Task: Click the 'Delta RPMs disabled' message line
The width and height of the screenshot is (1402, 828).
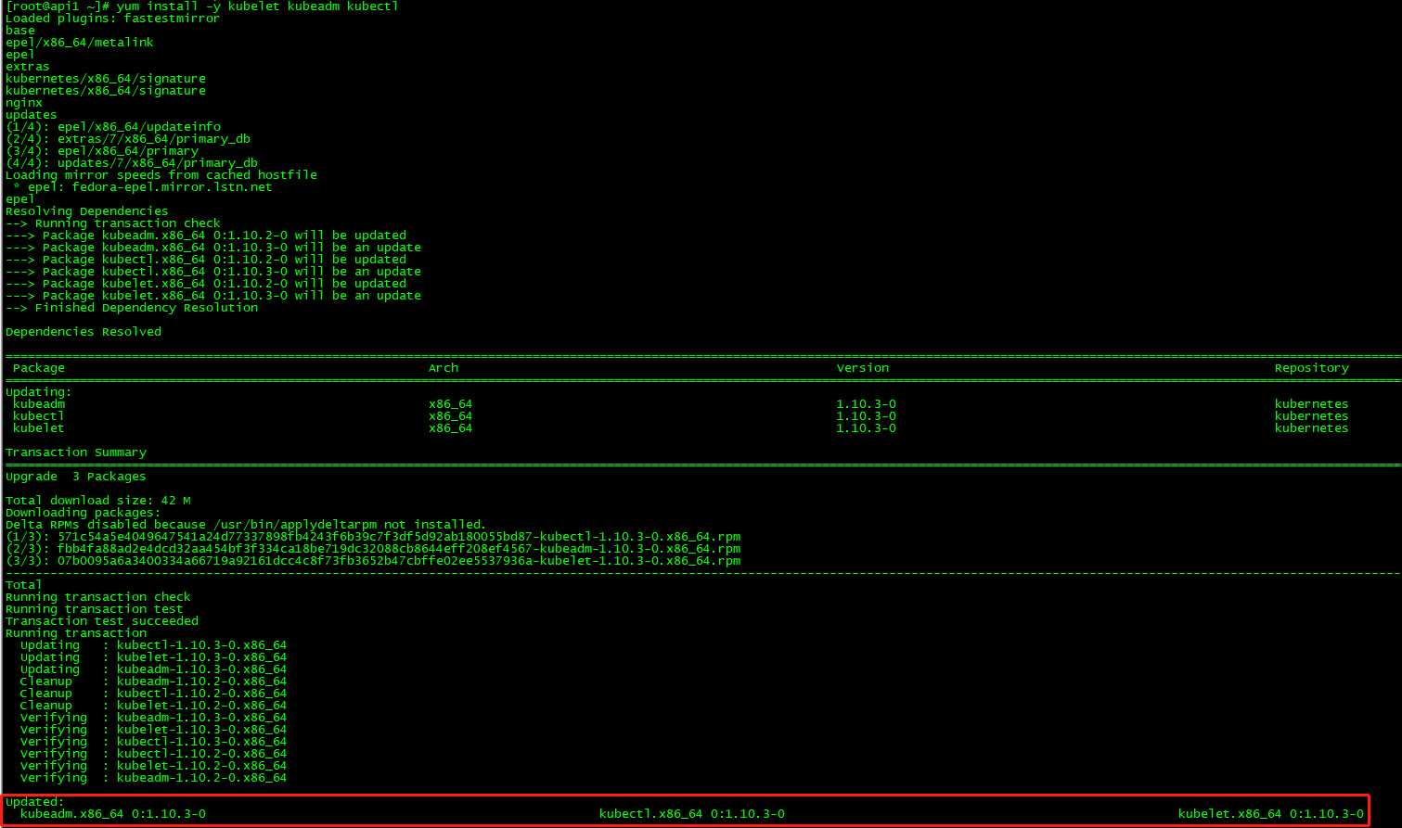Action: tap(246, 525)
